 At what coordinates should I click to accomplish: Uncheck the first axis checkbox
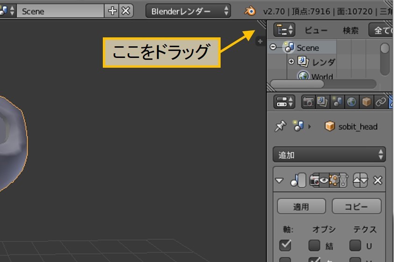click(x=285, y=245)
